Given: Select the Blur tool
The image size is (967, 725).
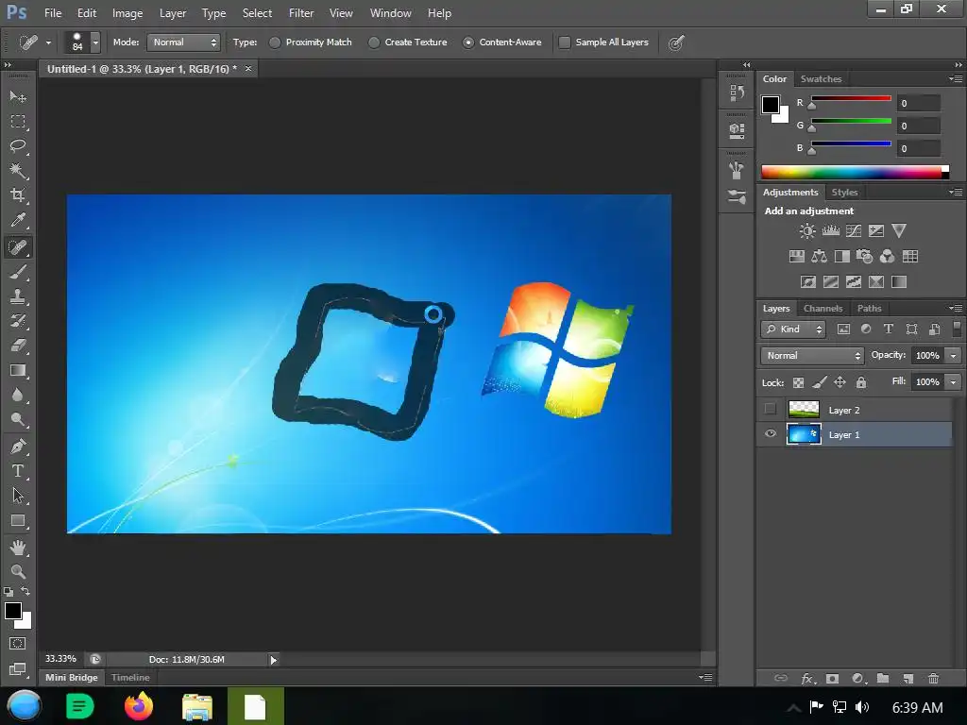Looking at the screenshot, I should (x=18, y=396).
